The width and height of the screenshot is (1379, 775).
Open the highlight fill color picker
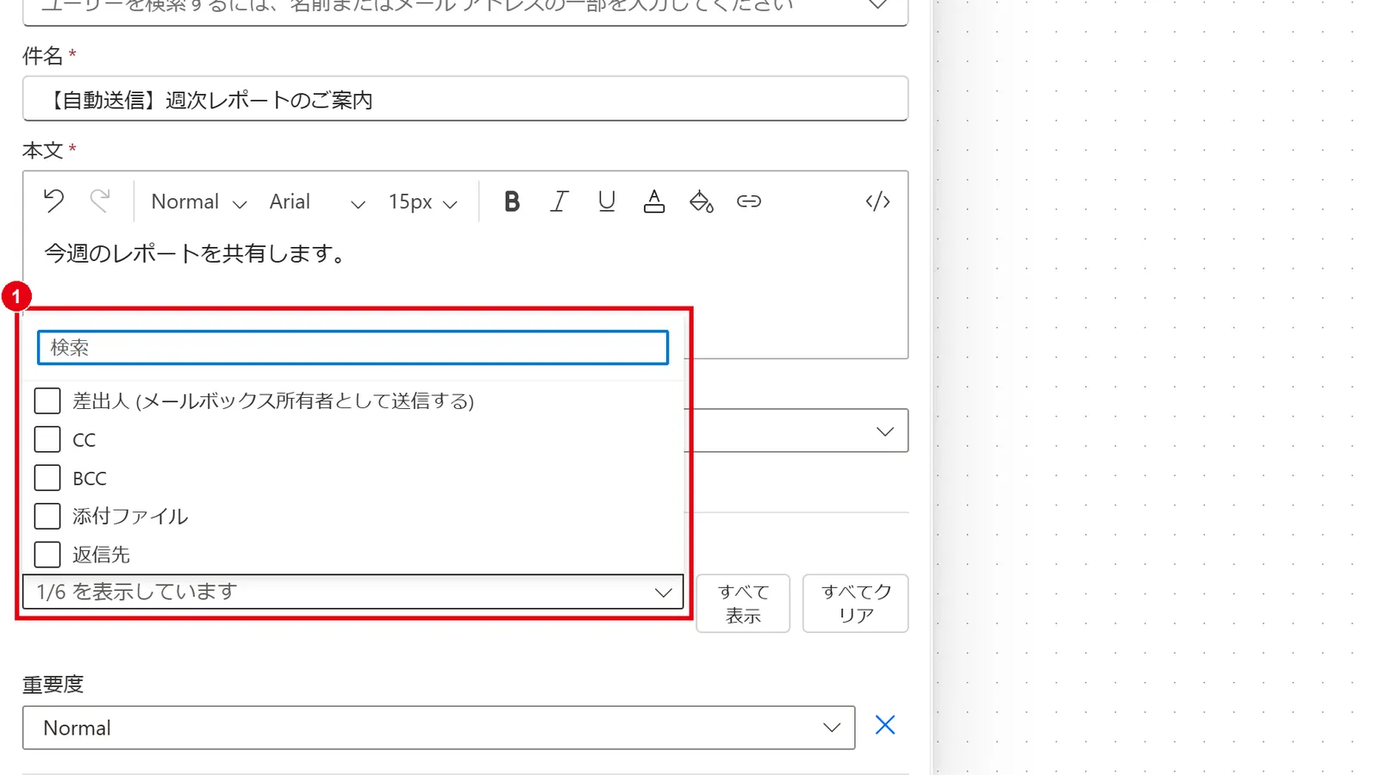702,201
